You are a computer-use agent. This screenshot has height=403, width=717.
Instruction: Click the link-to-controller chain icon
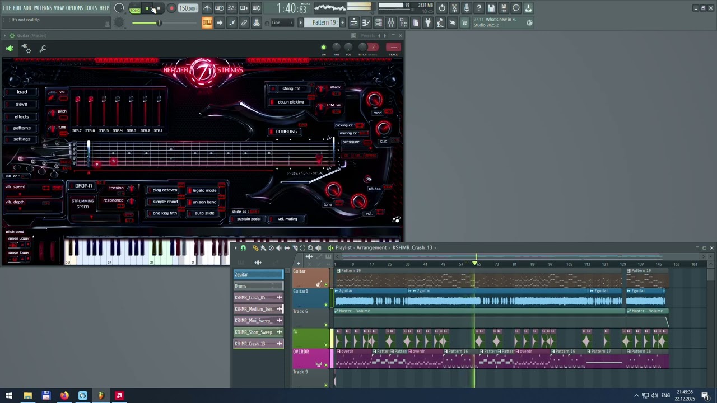point(244,22)
